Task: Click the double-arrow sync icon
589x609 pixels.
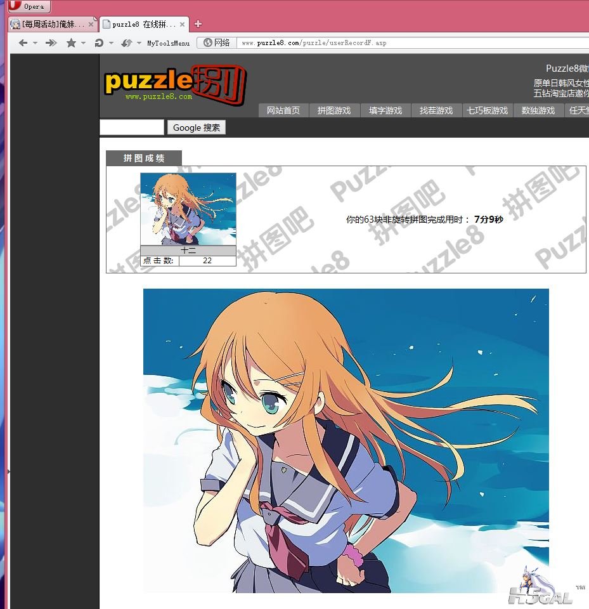Action: tap(127, 43)
